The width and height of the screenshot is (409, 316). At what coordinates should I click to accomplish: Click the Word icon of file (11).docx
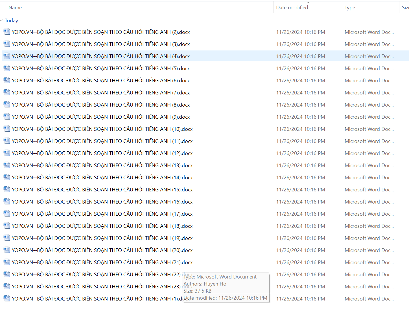coord(7,141)
